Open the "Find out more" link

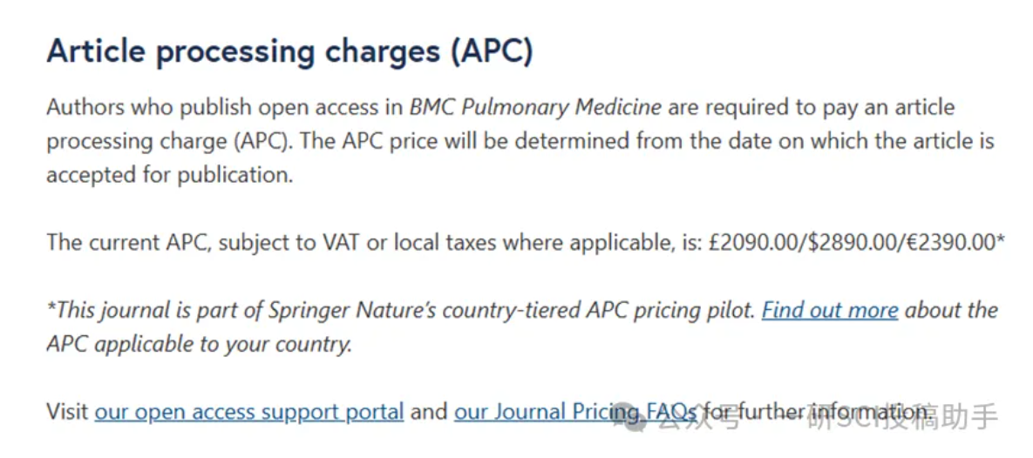click(x=829, y=310)
